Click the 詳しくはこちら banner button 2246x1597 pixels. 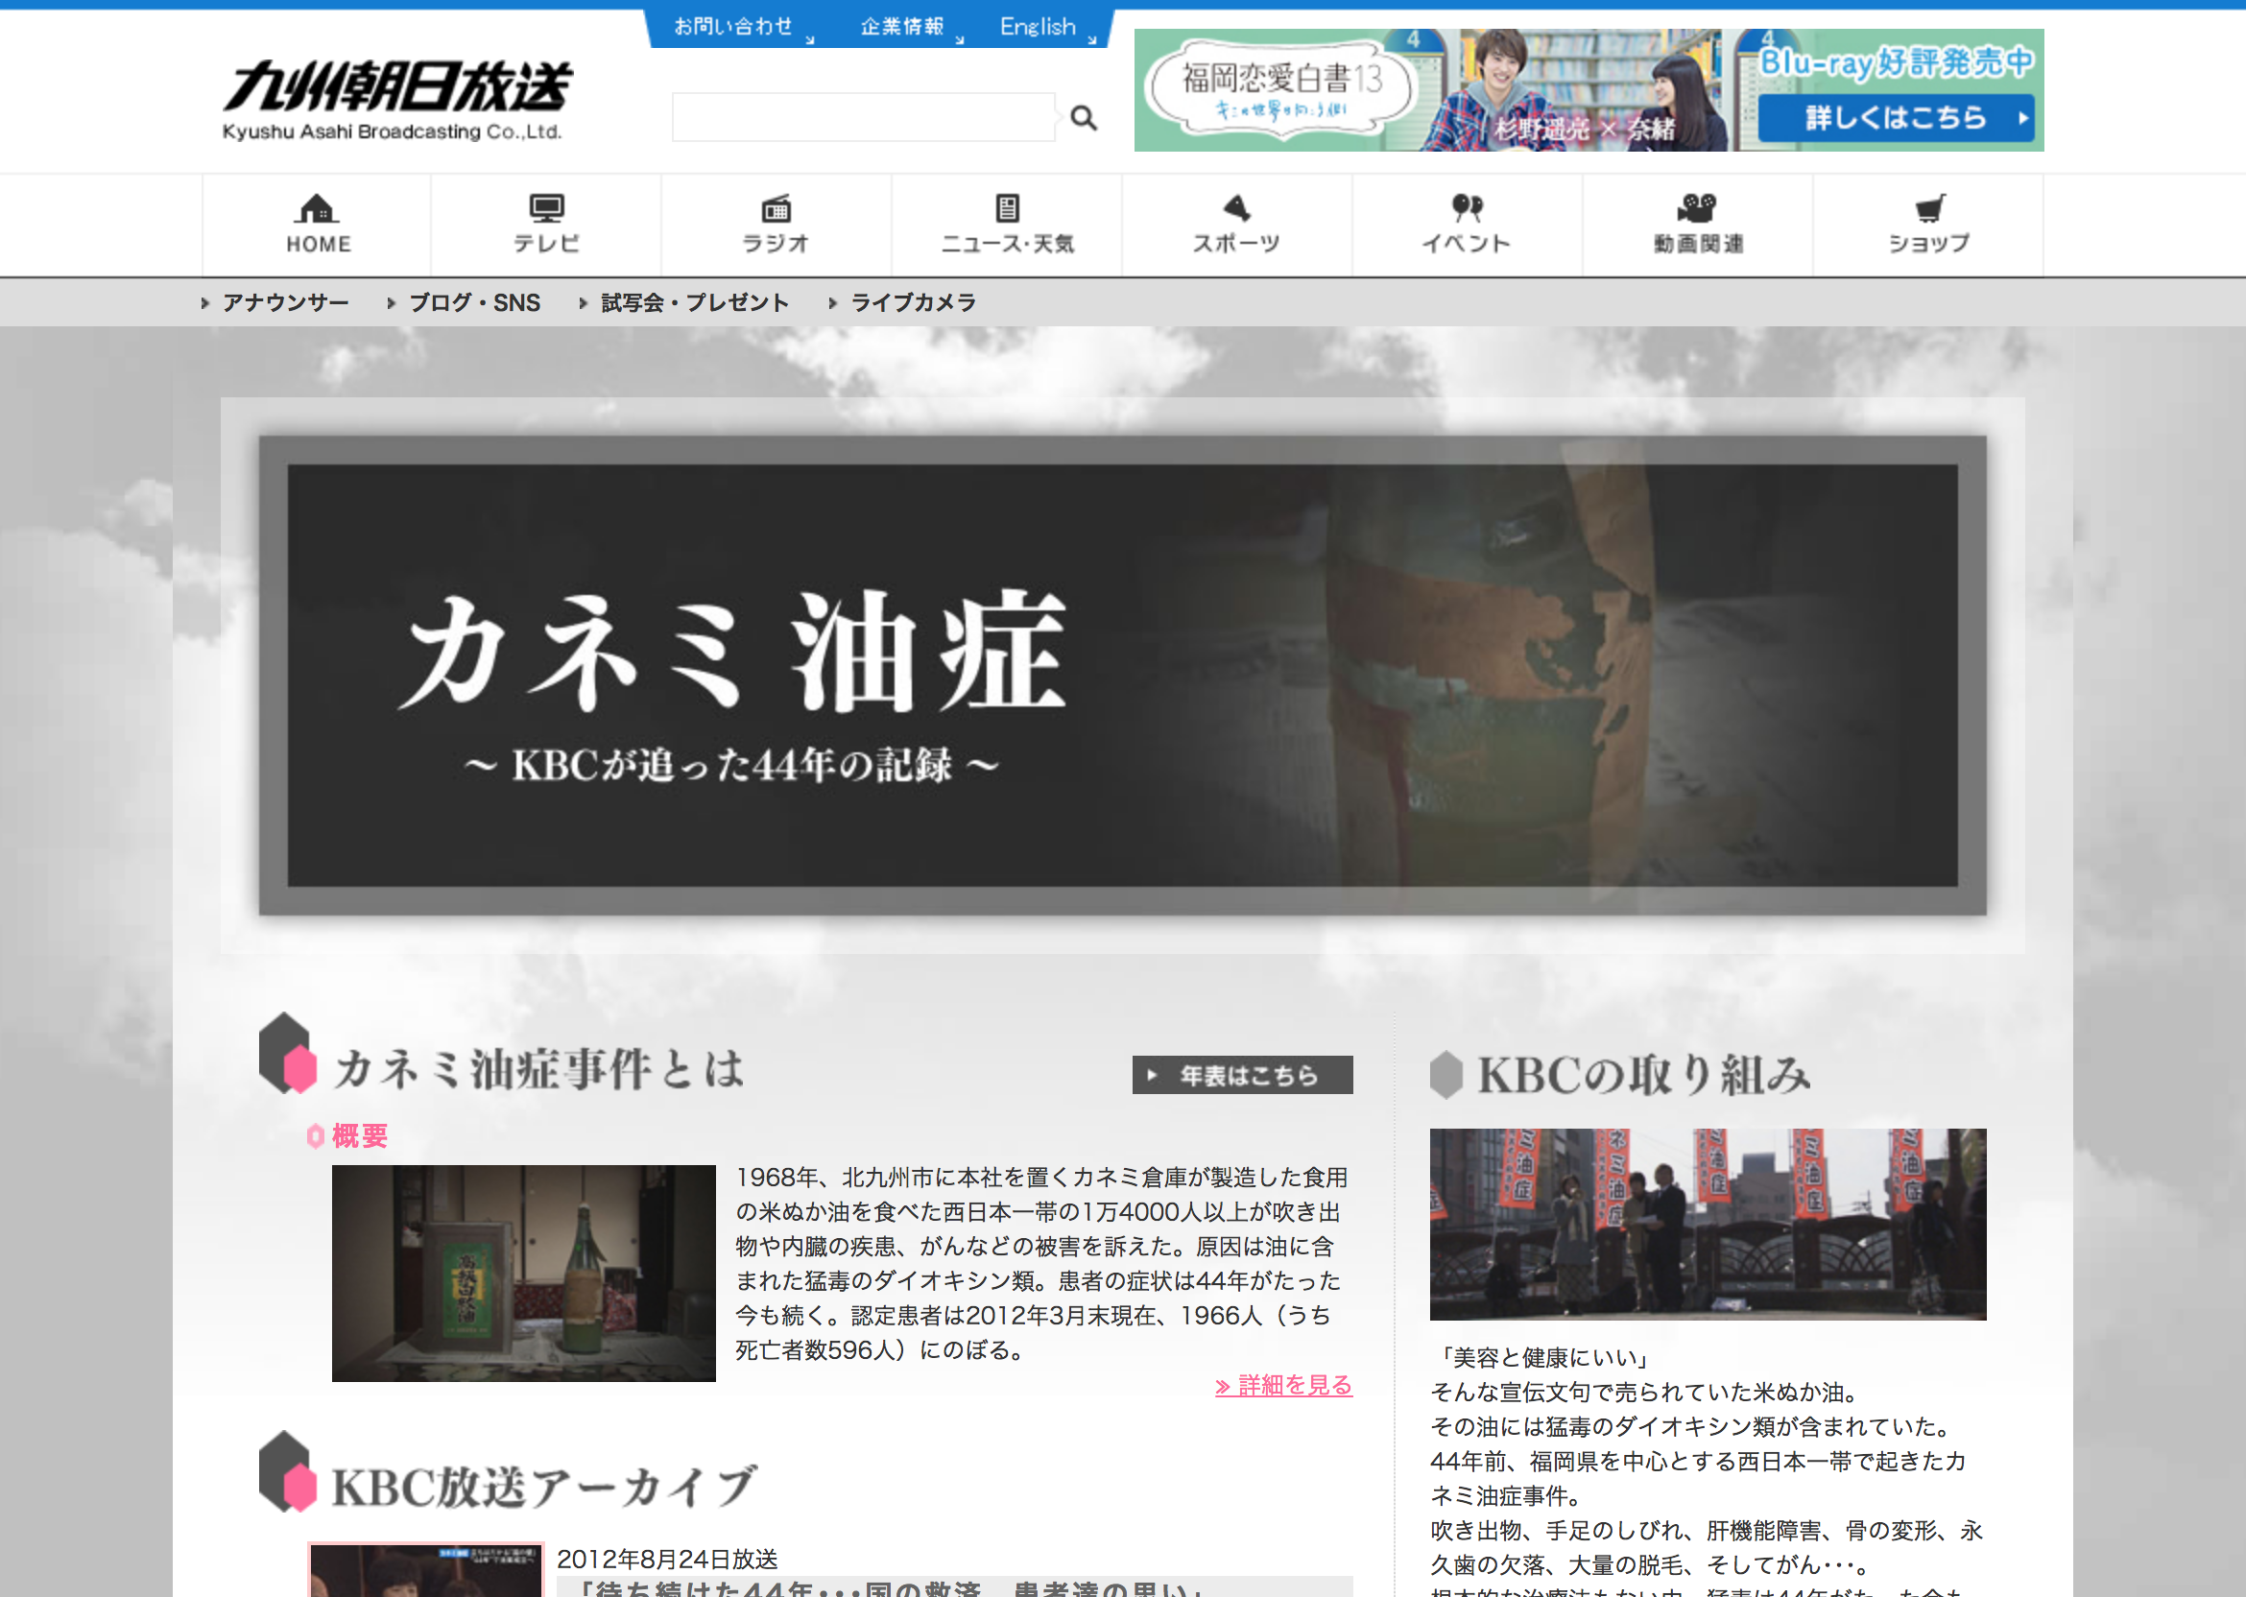[1896, 118]
